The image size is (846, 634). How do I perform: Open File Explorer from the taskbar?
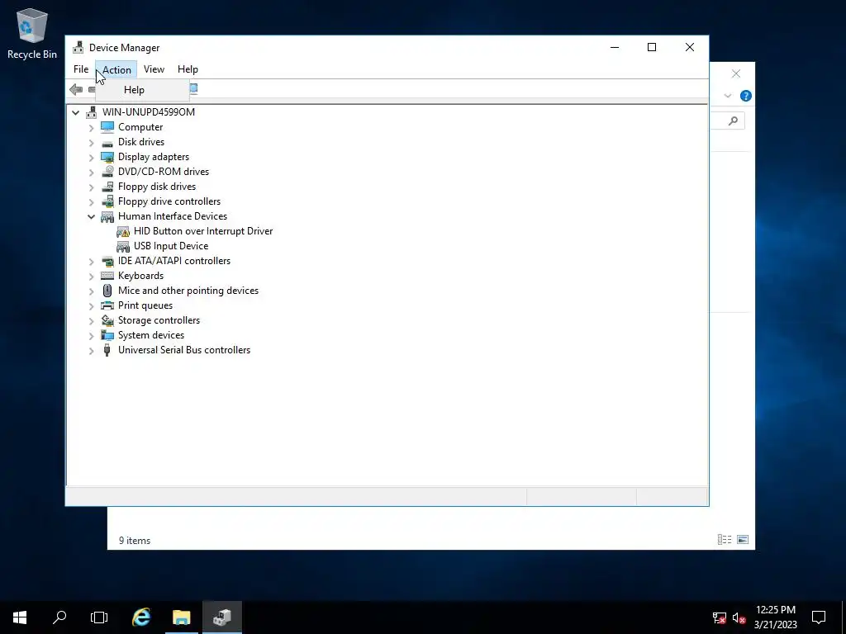point(181,617)
